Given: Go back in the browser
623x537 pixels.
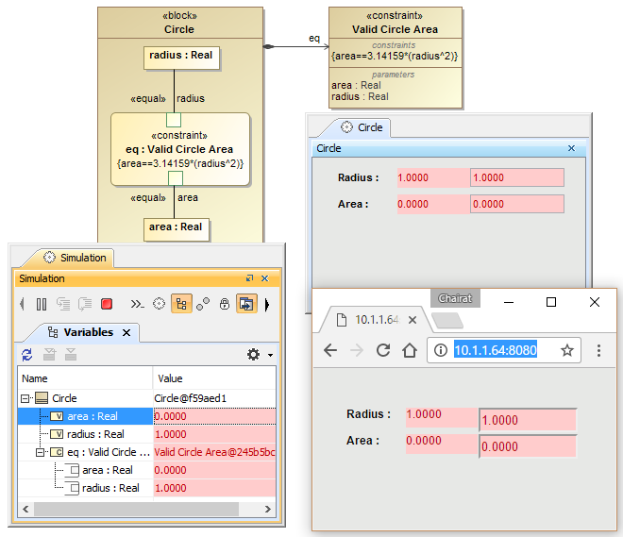Looking at the screenshot, I should 330,350.
